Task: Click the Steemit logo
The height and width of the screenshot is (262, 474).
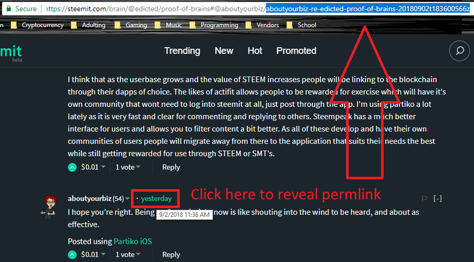Action: click(x=11, y=53)
